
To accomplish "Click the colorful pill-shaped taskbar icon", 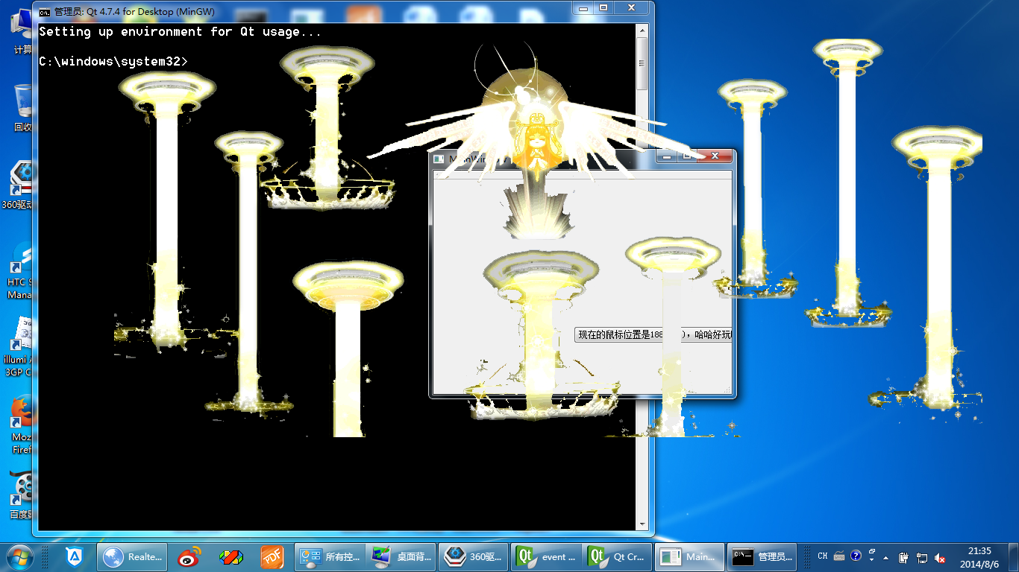I will click(x=231, y=556).
